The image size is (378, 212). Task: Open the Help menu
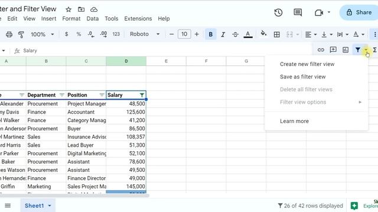pyautogui.click(x=164, y=19)
